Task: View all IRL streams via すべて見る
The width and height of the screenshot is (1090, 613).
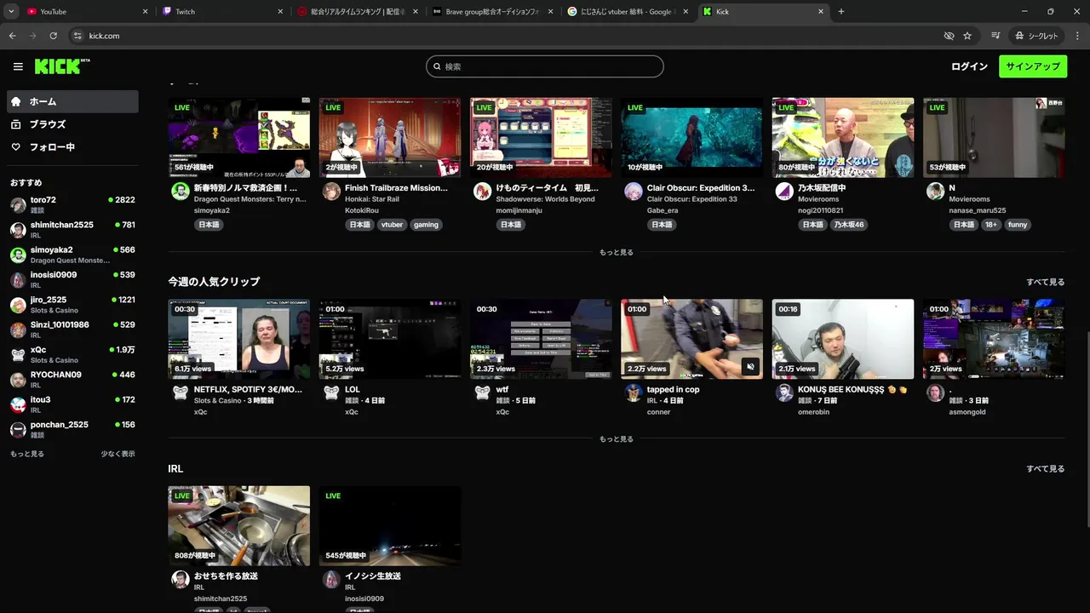Action: click(x=1045, y=469)
